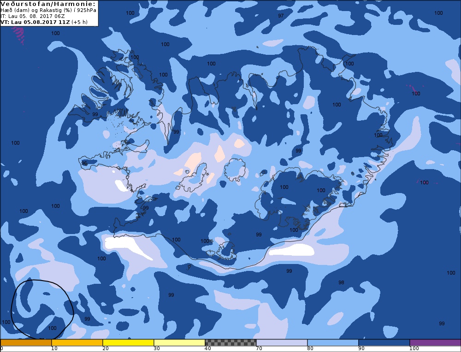This screenshot has height=352, width=461.
Task: Click the "Veðurstofan/Harmonie:" title text
Action: pyautogui.click(x=48, y=4)
